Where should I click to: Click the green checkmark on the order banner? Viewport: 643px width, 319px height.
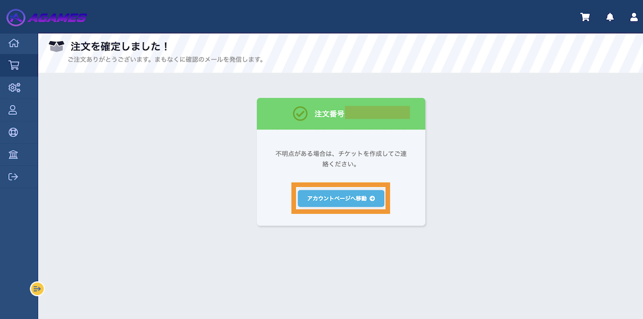click(x=301, y=113)
